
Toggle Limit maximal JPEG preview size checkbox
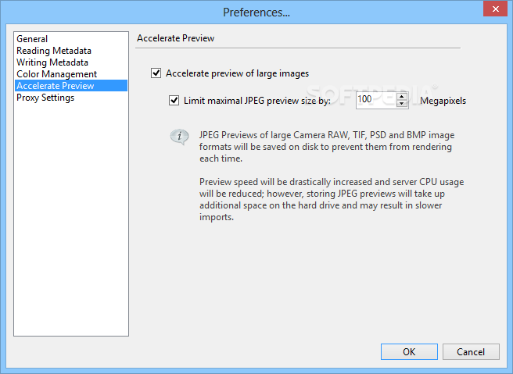(174, 100)
